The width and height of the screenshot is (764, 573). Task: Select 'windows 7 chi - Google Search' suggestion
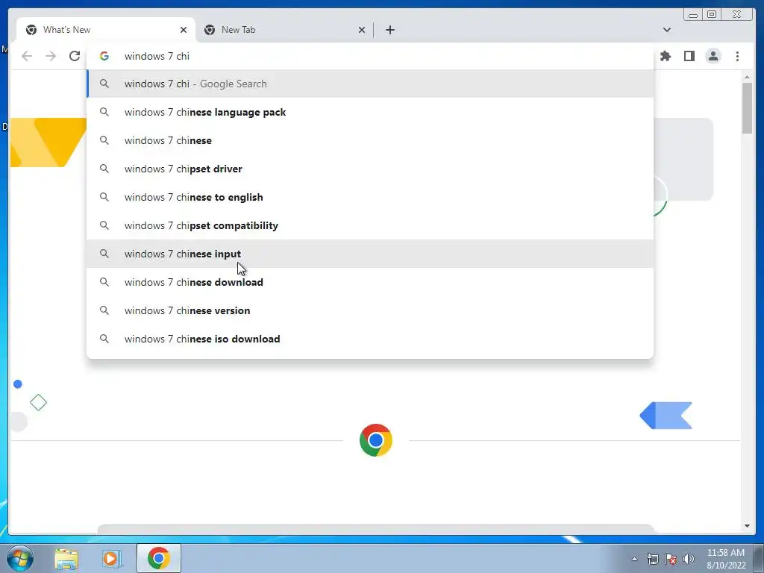[370, 84]
